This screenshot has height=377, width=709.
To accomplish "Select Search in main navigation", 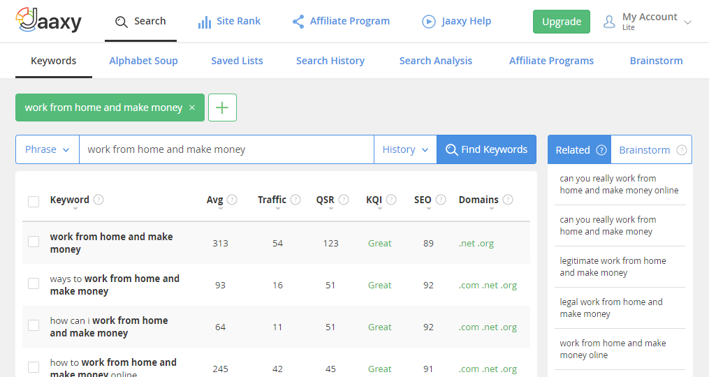I will [x=140, y=21].
